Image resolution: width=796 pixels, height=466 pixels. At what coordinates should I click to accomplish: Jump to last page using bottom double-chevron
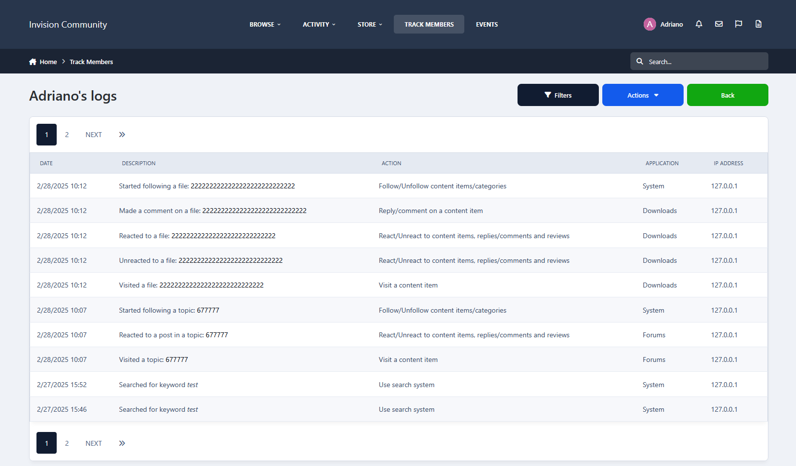point(122,443)
